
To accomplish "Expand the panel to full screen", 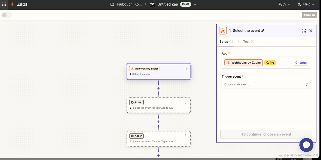I will pyautogui.click(x=304, y=31).
